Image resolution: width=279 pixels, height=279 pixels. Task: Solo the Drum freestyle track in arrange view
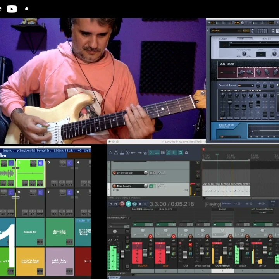pos(198,189)
